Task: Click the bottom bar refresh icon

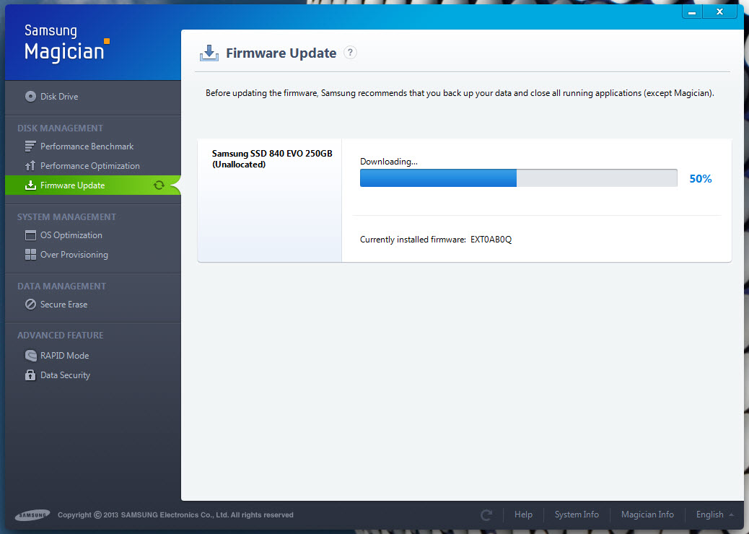Action: (x=486, y=515)
